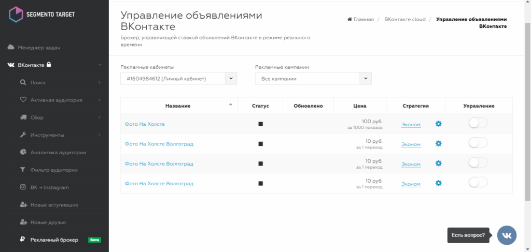Click the sort arrow in Название column
The width and height of the screenshot is (531, 252).
231,105
